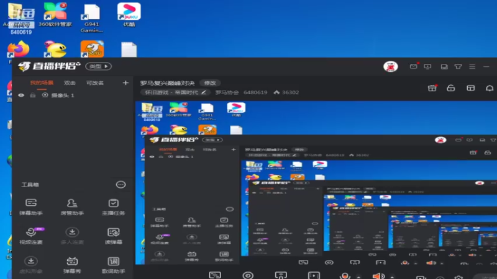Click the monitor icon in the title bar

pyautogui.click(x=427, y=66)
